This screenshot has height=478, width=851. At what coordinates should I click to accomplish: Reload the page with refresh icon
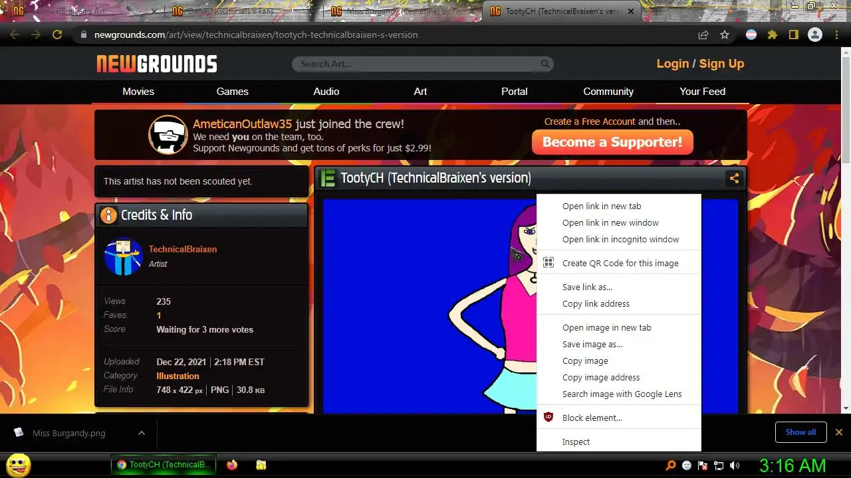57,35
